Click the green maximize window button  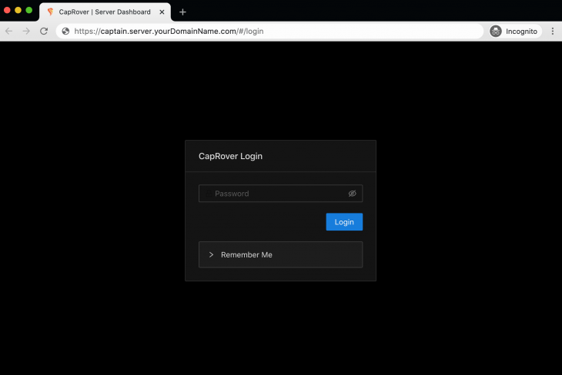(x=29, y=10)
